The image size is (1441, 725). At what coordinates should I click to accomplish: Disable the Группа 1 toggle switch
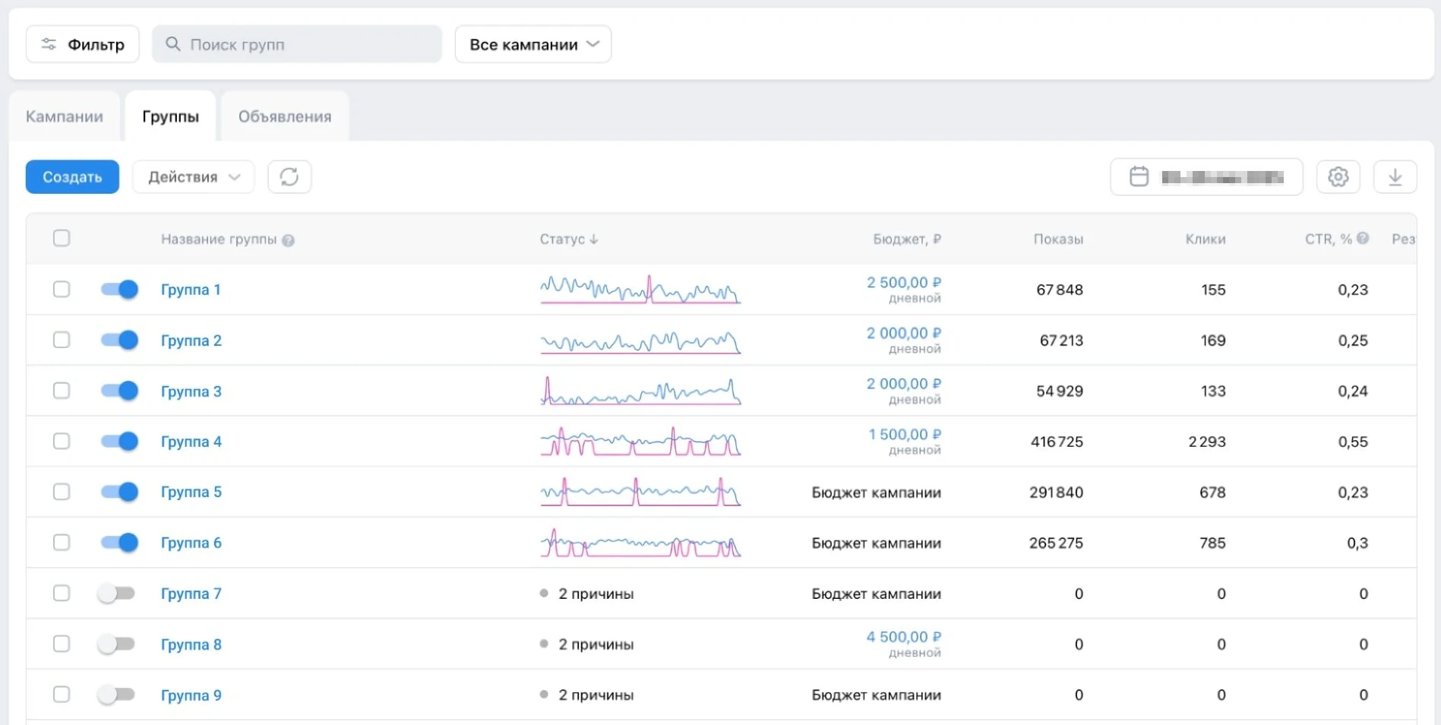[x=119, y=290]
